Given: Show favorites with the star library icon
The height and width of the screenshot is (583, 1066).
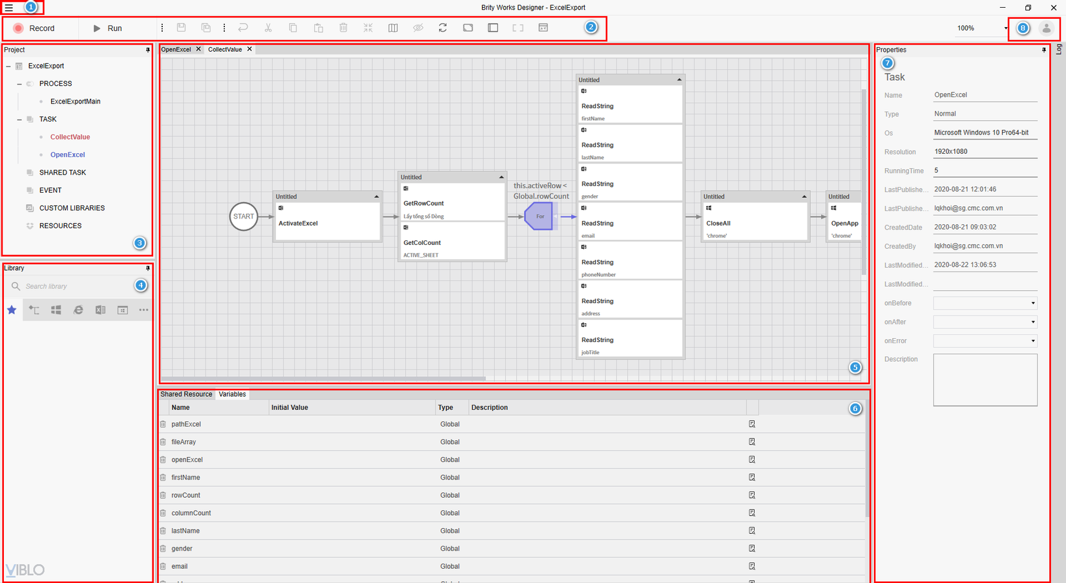Looking at the screenshot, I should click(x=12, y=310).
